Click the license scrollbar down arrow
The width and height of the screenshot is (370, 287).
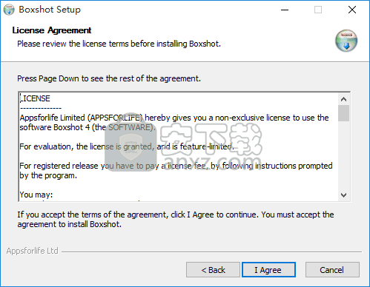[343, 195]
